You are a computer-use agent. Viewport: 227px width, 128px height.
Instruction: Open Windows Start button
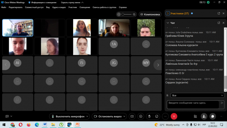pos(4,125)
